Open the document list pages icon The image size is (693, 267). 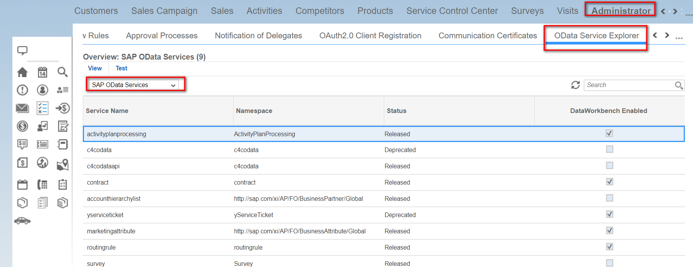[x=43, y=202]
